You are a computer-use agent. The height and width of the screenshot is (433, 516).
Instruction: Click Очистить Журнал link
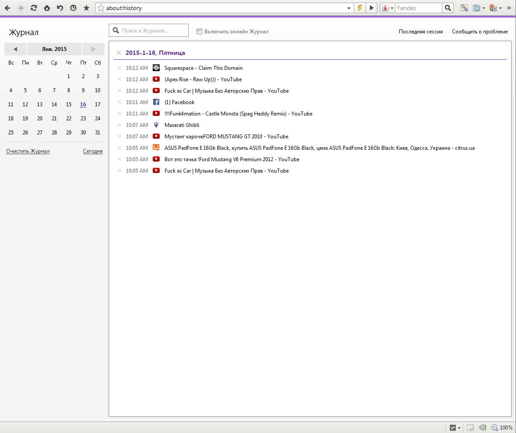[28, 151]
